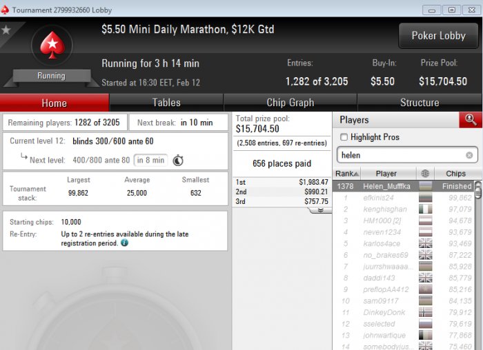Sort players by Chips column
Screen dimensions: 483x350
(x=456, y=174)
